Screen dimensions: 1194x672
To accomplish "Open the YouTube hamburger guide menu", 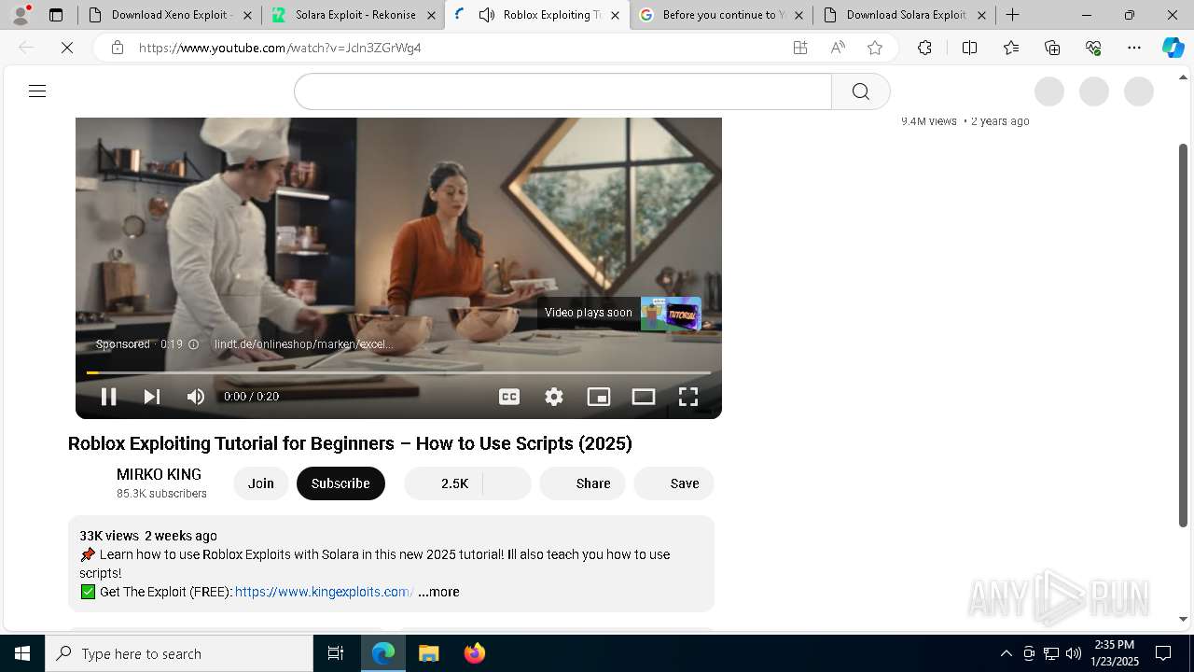I will pos(37,91).
